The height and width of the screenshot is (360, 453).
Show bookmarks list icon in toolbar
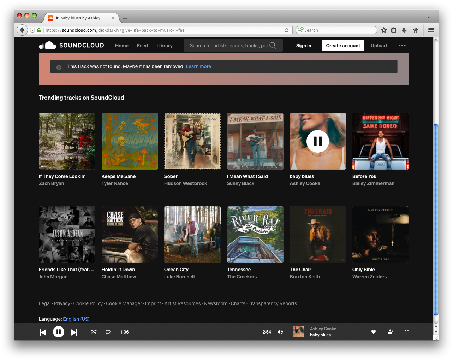[394, 30]
